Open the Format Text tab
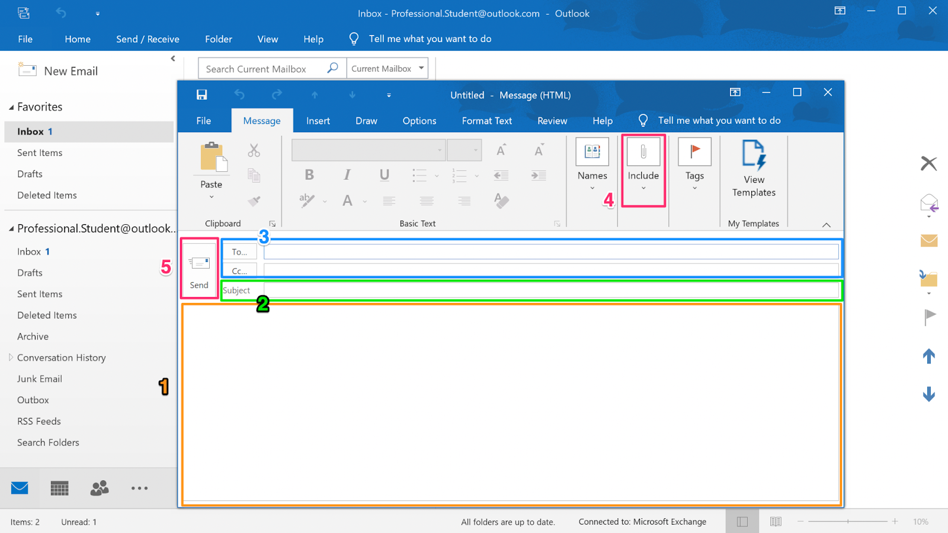Screen dimensions: 948x533 pyautogui.click(x=487, y=121)
